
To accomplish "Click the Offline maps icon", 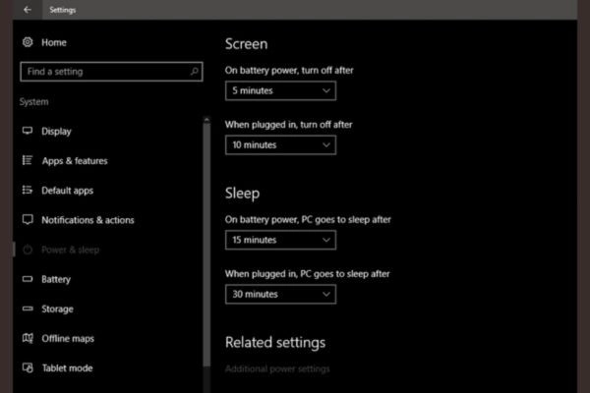I will coord(28,338).
